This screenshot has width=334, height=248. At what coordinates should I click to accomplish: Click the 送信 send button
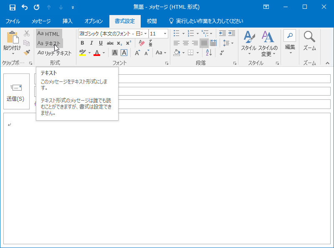[16, 91]
